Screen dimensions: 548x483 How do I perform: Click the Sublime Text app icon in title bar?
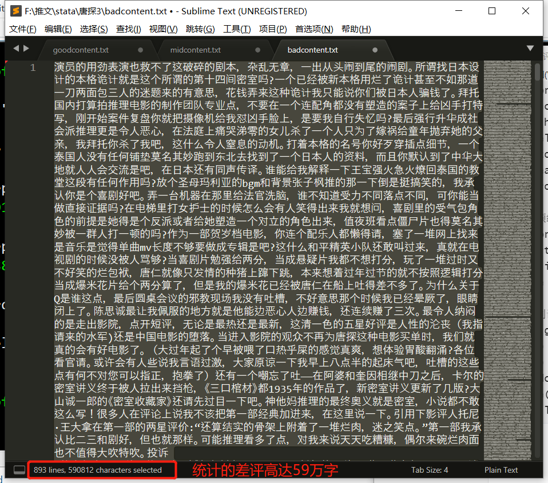click(x=15, y=11)
